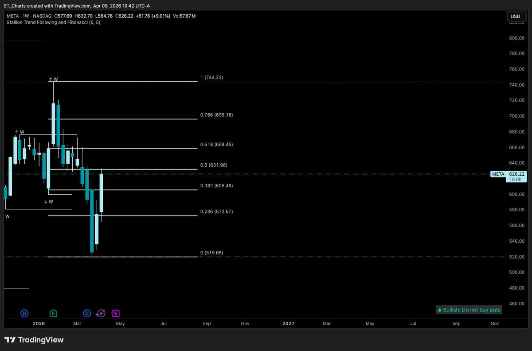Click the 560.00 price axis label

[517, 225]
